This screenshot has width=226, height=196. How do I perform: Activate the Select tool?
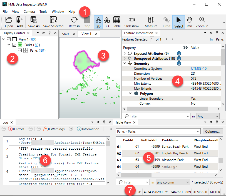coord(178,22)
